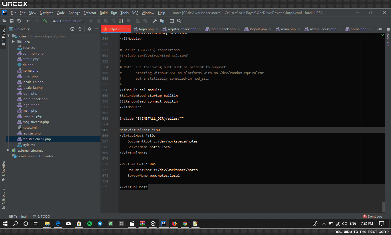This screenshot has height=235, width=391.
Task: Click the editor vertical scrollbar thumb
Action: click(384, 207)
